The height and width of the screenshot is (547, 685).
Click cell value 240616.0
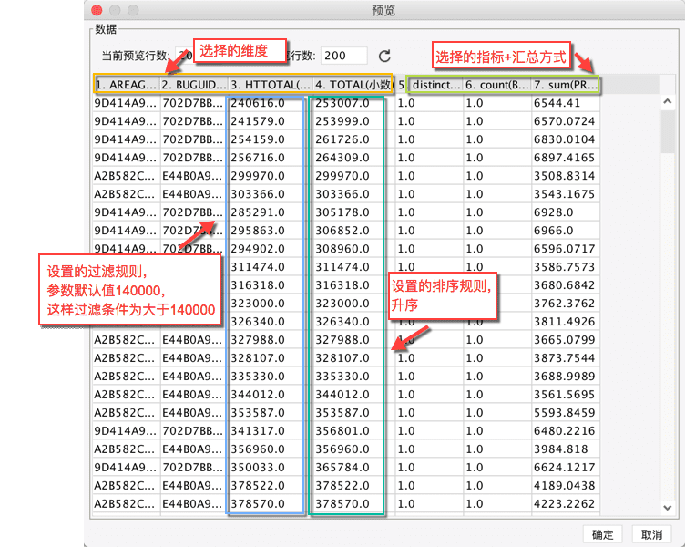click(258, 103)
